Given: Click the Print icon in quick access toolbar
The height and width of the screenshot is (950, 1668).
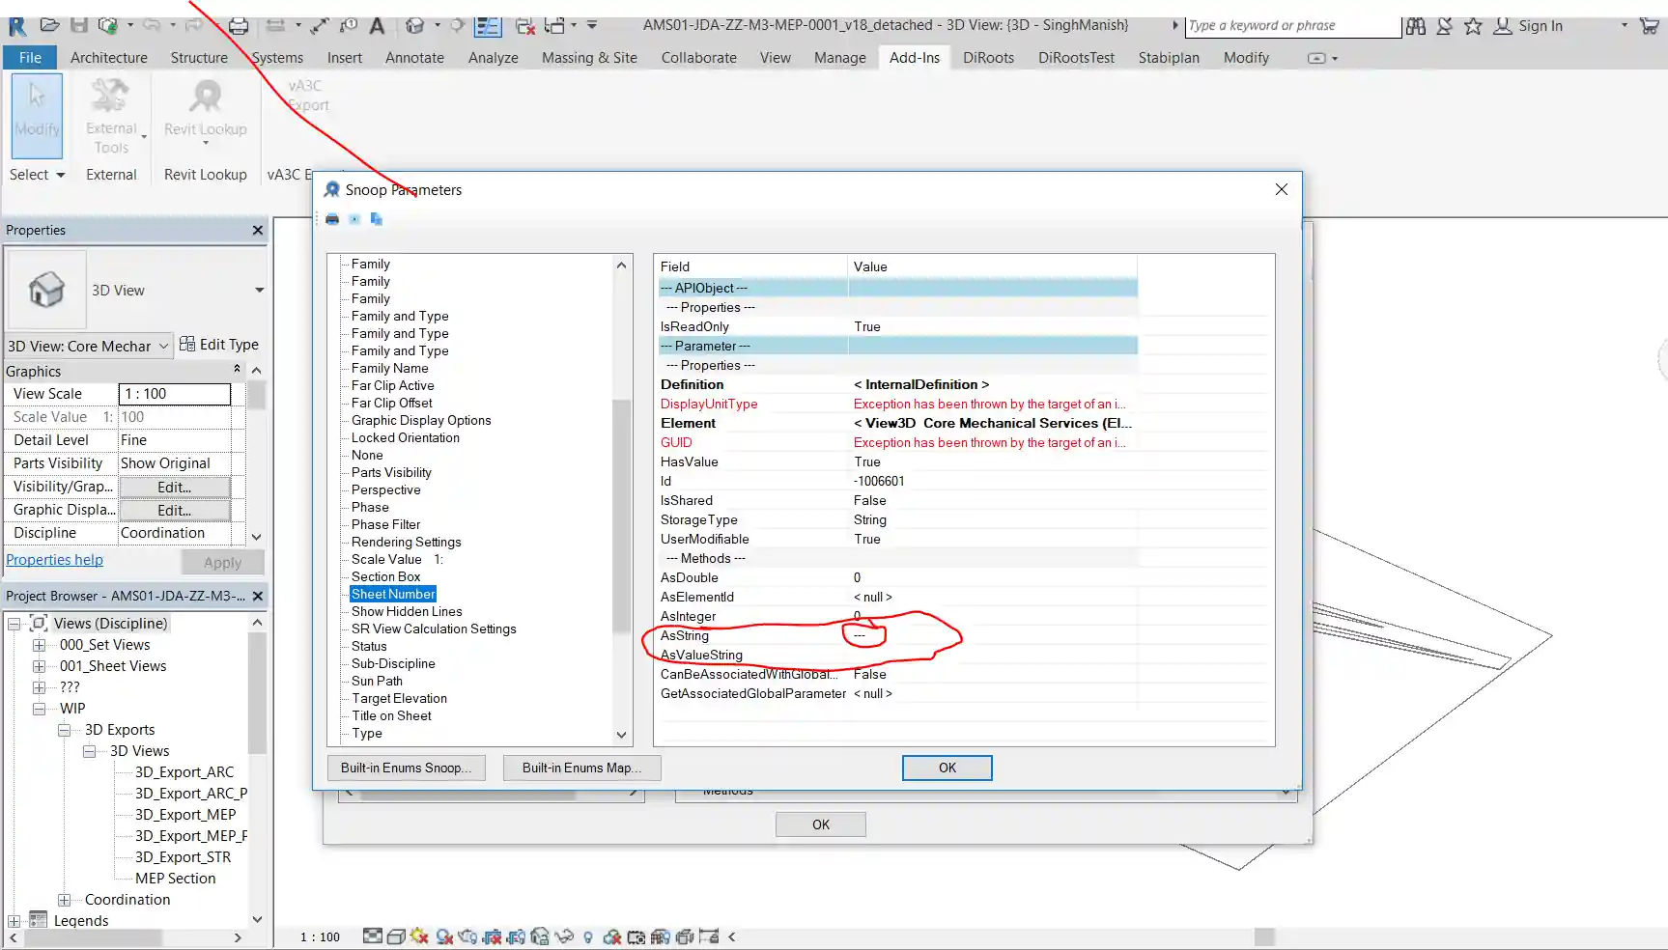Looking at the screenshot, I should 239,25.
